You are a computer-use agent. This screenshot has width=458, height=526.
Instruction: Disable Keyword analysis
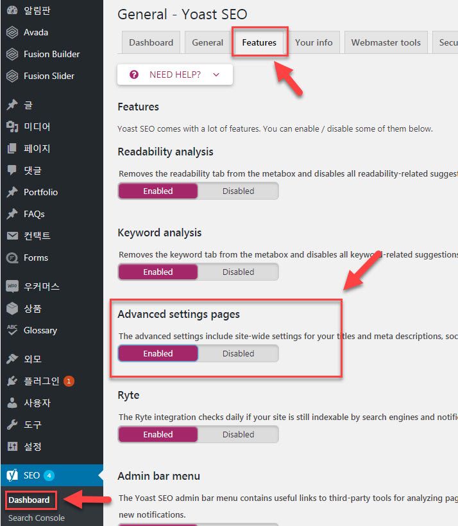pyautogui.click(x=238, y=272)
